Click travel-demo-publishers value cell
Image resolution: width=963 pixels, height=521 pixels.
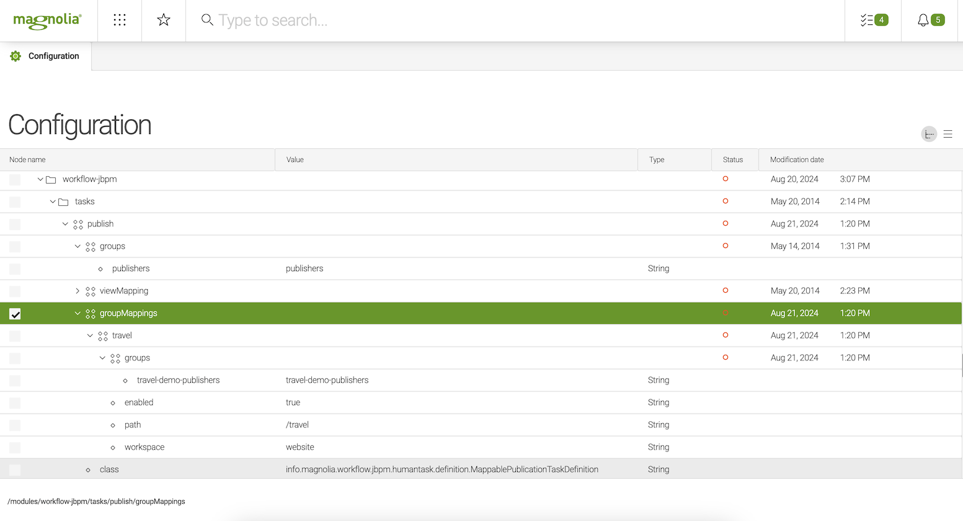tap(327, 380)
